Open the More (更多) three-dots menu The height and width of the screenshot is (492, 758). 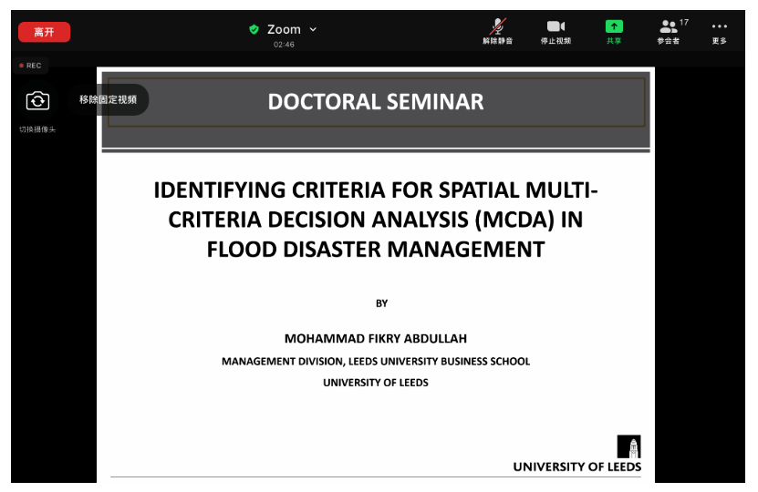pos(720,31)
